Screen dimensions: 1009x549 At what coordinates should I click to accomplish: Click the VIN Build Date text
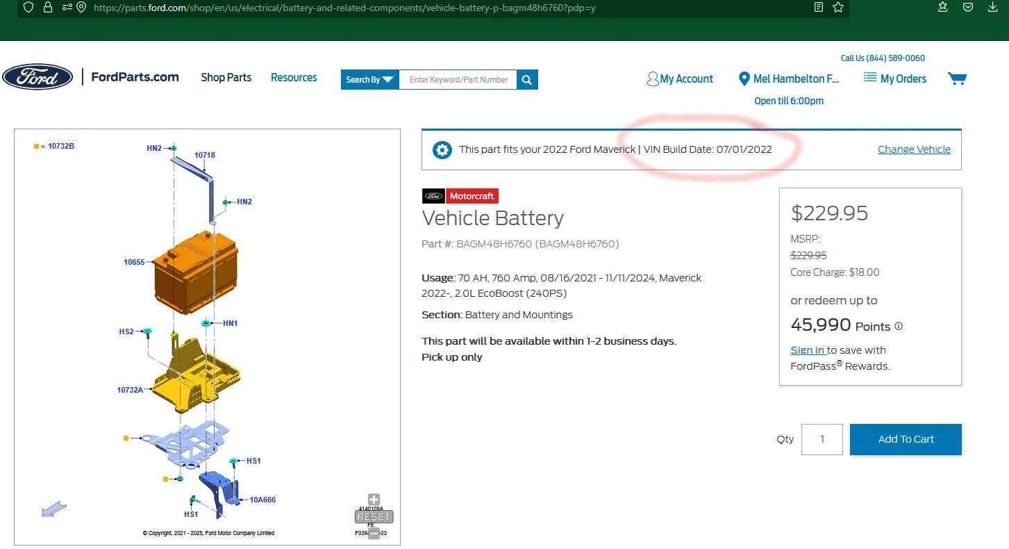pos(708,149)
